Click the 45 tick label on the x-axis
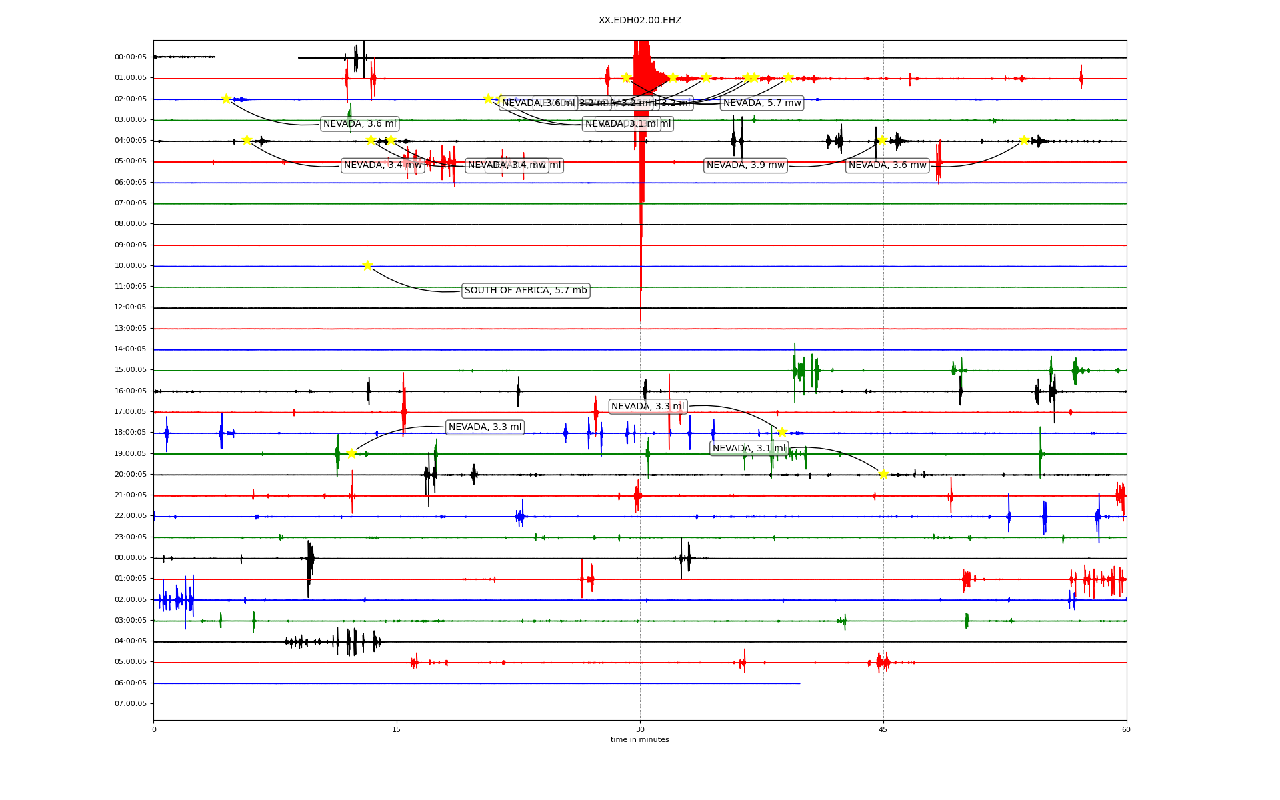The width and height of the screenshot is (1280, 800). [x=883, y=729]
